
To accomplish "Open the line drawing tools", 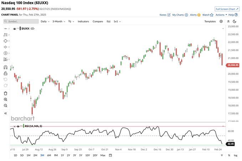I will click(x=6, y=35).
